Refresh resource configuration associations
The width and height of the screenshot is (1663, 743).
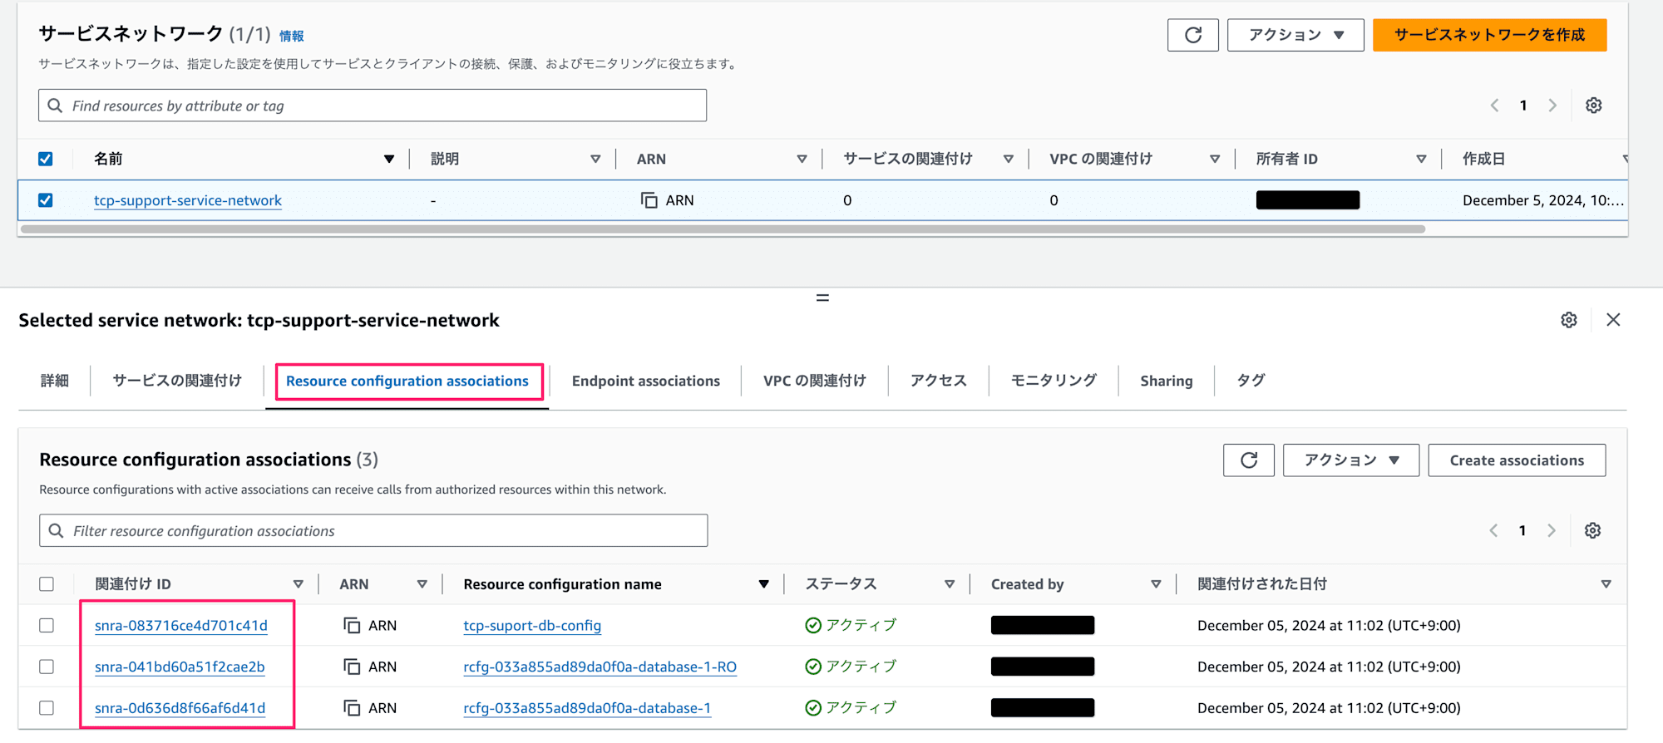[1248, 460]
